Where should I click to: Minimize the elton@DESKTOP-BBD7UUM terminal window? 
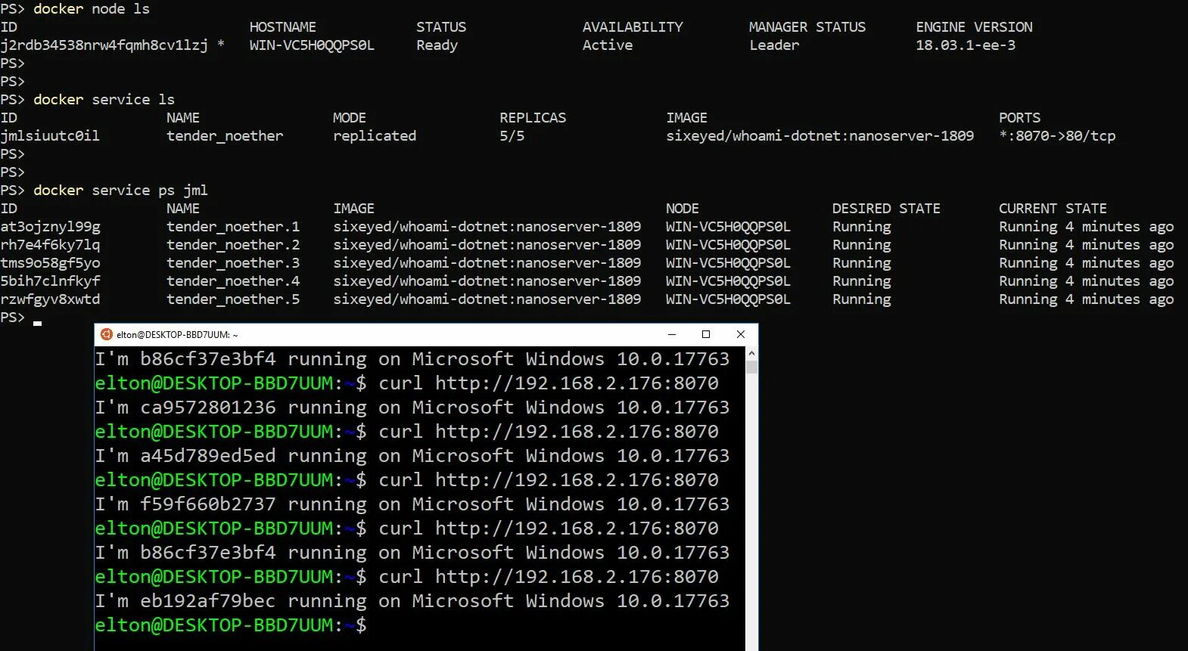(x=671, y=334)
